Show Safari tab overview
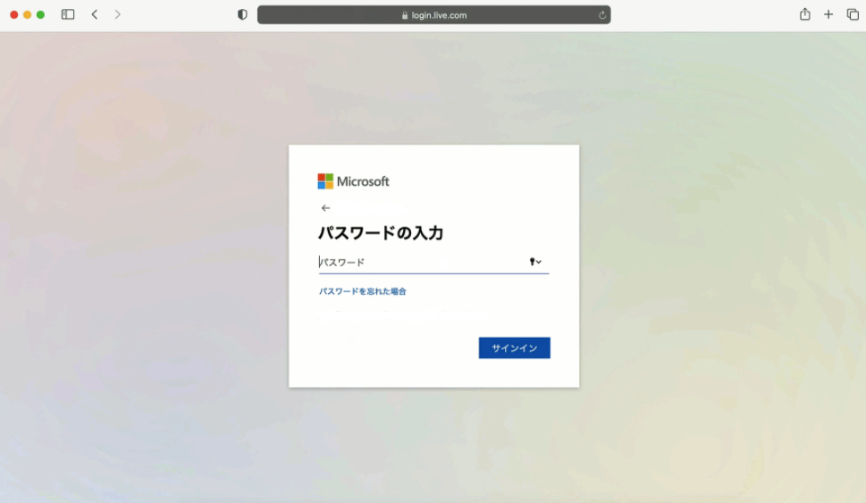Screen dimensions: 866x503 click(853, 15)
